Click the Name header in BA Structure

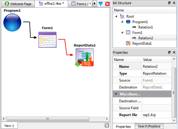click(145, 10)
